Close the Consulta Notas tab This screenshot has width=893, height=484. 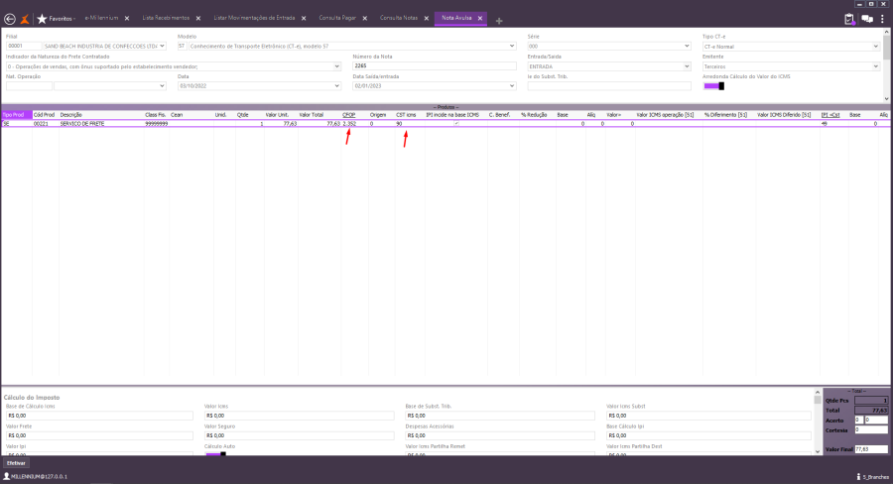click(x=427, y=18)
